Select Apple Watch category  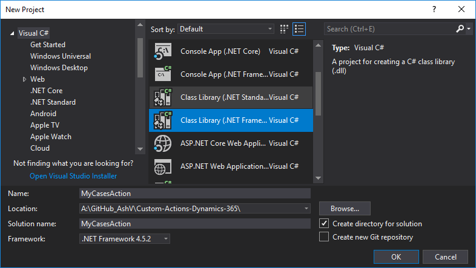(51, 137)
